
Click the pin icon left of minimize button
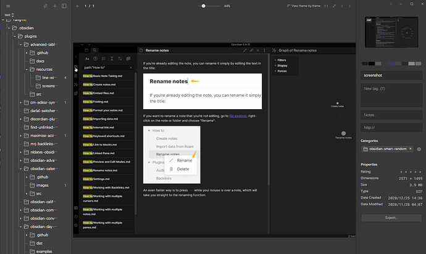[391, 4]
